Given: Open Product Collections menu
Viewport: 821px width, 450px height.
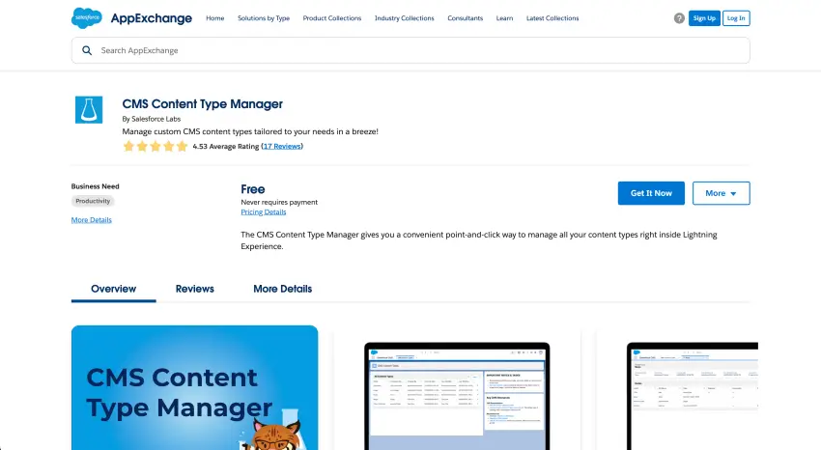Looking at the screenshot, I should pyautogui.click(x=332, y=18).
